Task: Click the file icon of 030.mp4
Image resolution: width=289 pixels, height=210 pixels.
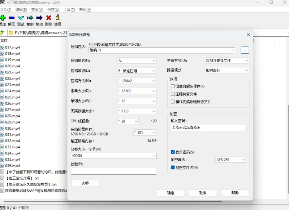Action: tap(2, 129)
